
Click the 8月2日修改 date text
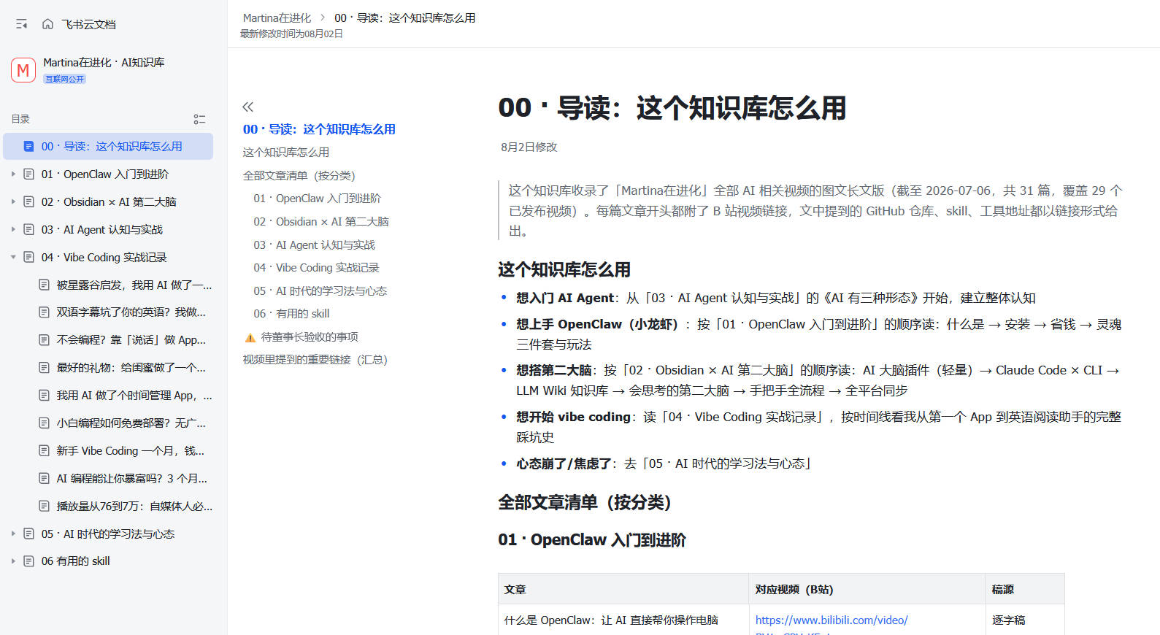click(x=529, y=147)
